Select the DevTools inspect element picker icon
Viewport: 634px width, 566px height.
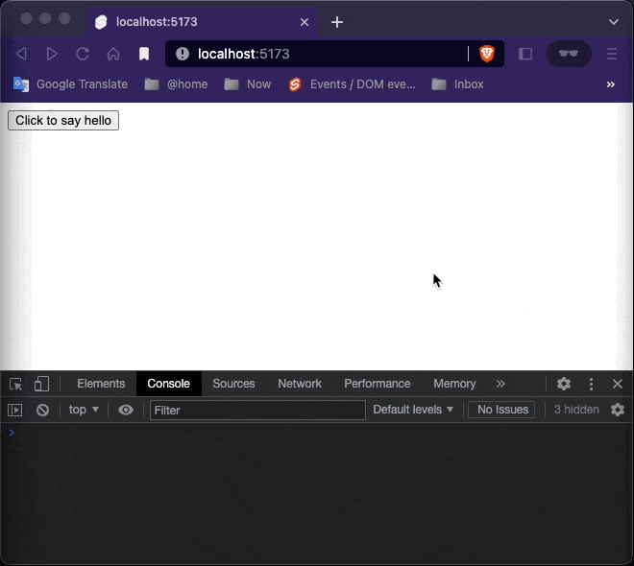pyautogui.click(x=15, y=384)
